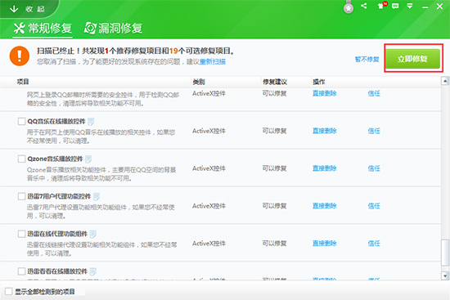Open details icon beside 迅雷看看在线播放控件
Image resolution: width=450 pixels, height=300 pixels.
coord(92,271)
